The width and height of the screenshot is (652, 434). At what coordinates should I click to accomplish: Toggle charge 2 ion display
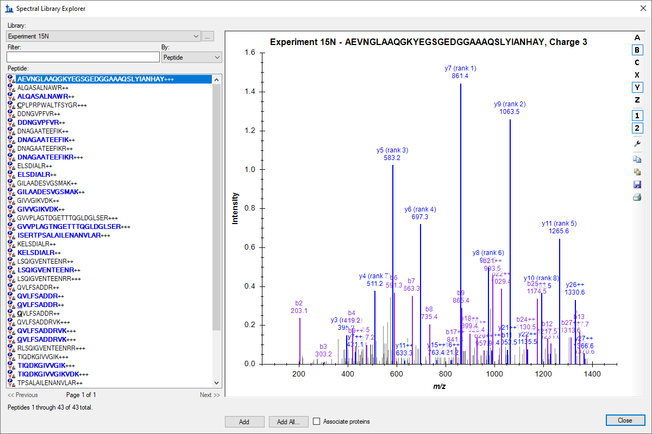(637, 129)
